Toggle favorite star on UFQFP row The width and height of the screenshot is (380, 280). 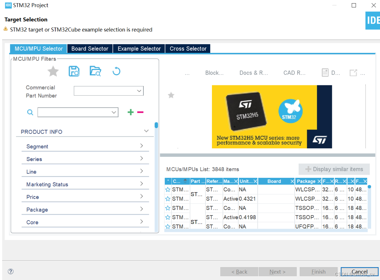168,226
